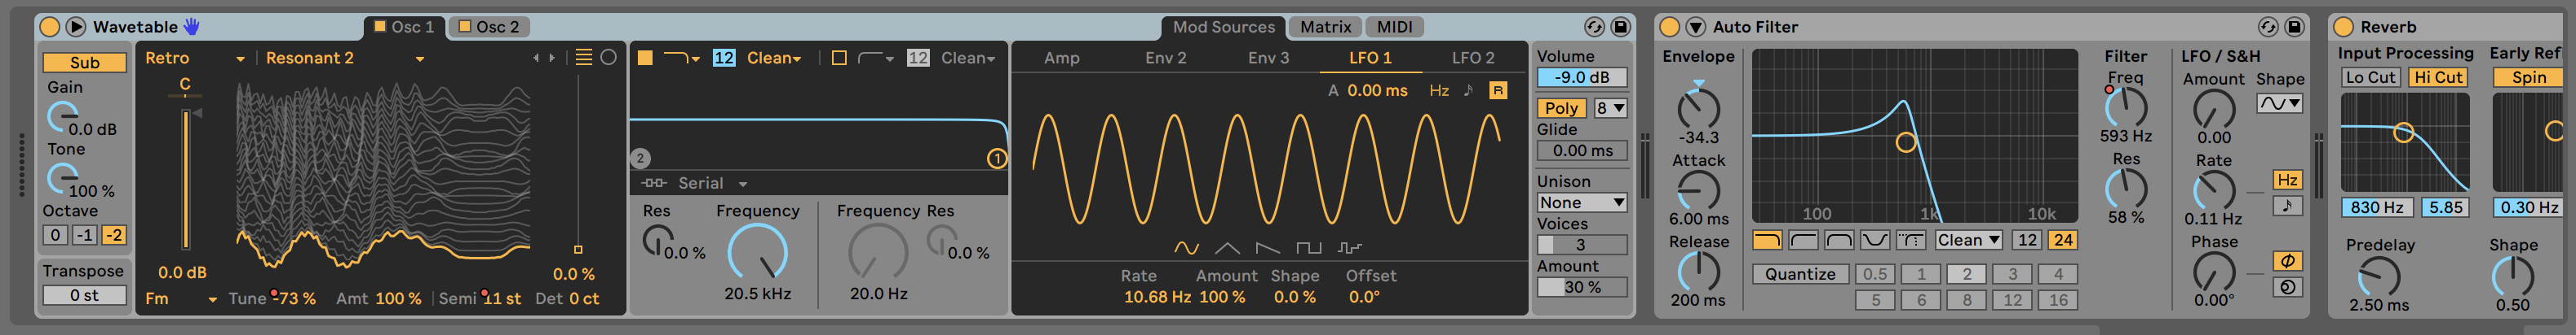Open the Resonant 2 wavetable dropdown

click(345, 59)
